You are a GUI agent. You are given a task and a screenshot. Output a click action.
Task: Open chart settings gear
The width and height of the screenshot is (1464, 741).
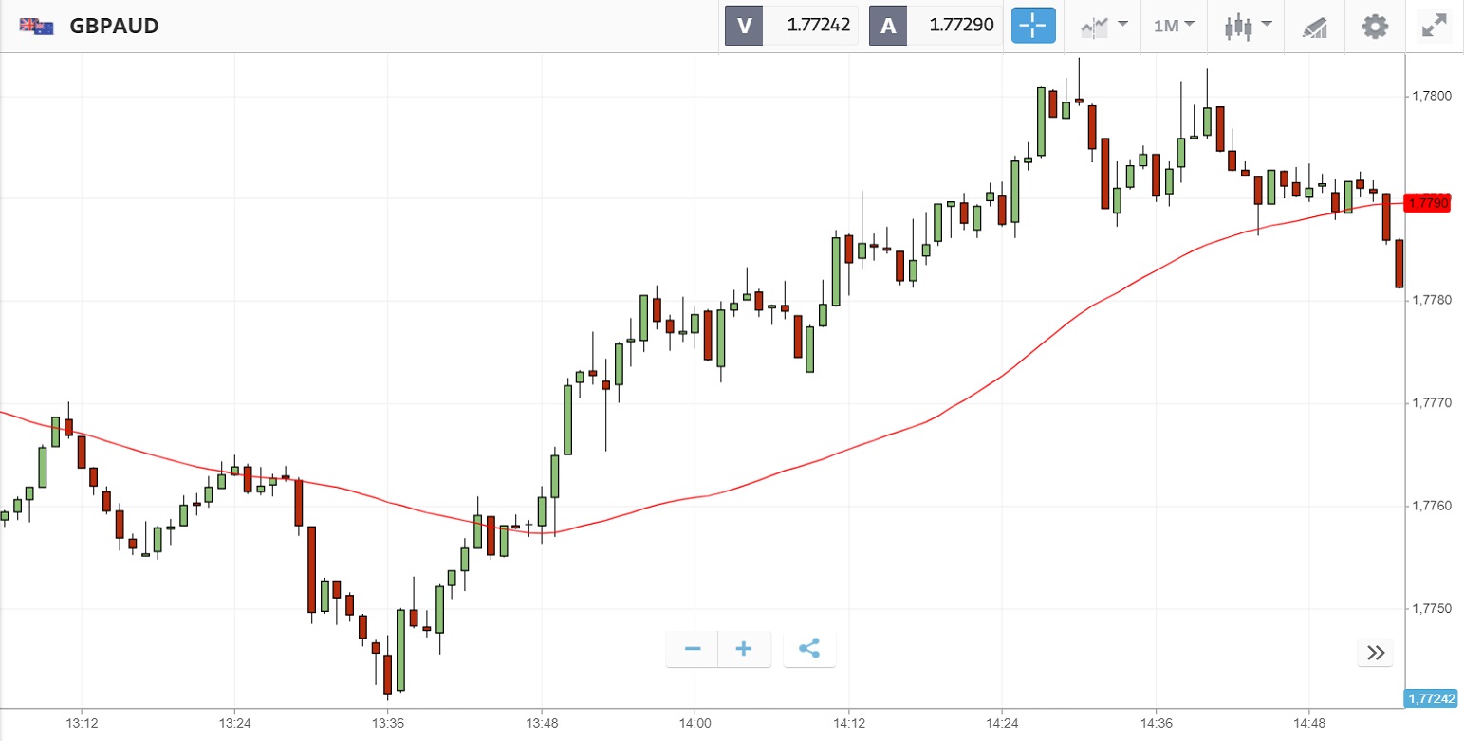click(1375, 26)
